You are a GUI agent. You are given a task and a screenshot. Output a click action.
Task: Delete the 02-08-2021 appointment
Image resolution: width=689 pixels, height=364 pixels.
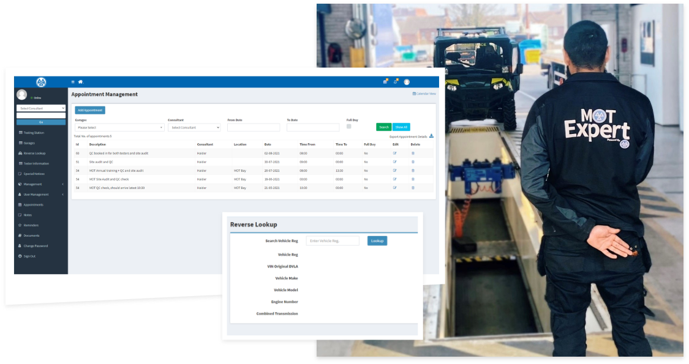tap(413, 153)
